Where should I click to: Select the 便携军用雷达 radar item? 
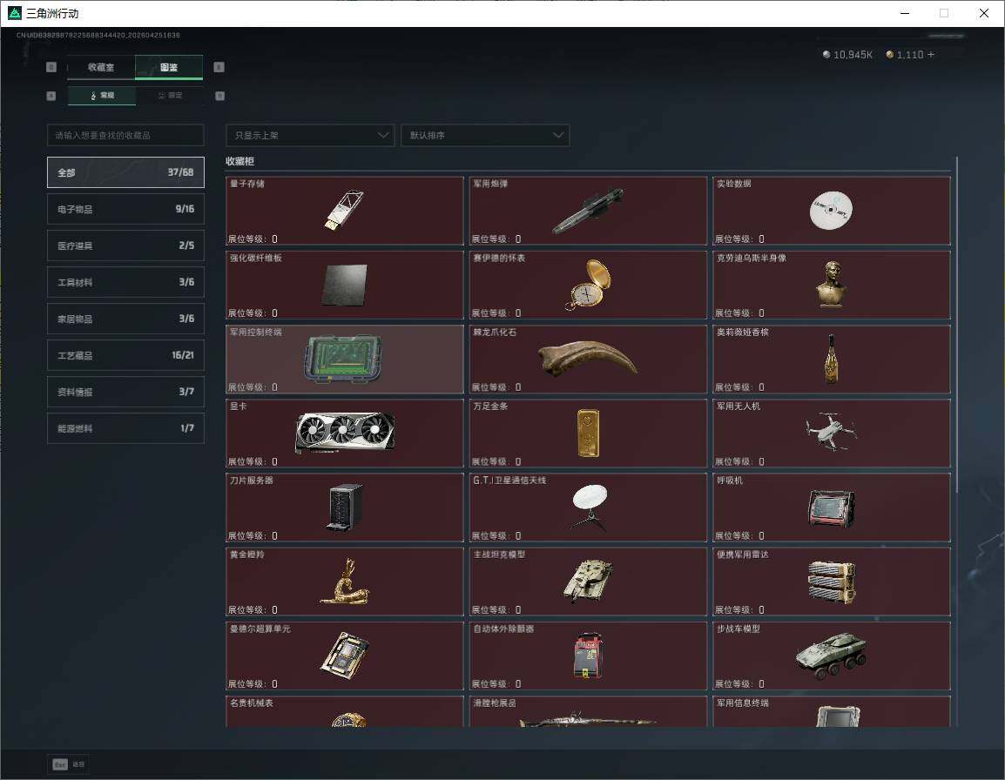832,582
